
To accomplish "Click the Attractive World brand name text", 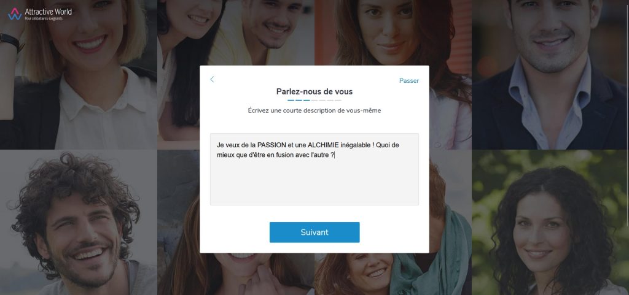I will pos(48,12).
